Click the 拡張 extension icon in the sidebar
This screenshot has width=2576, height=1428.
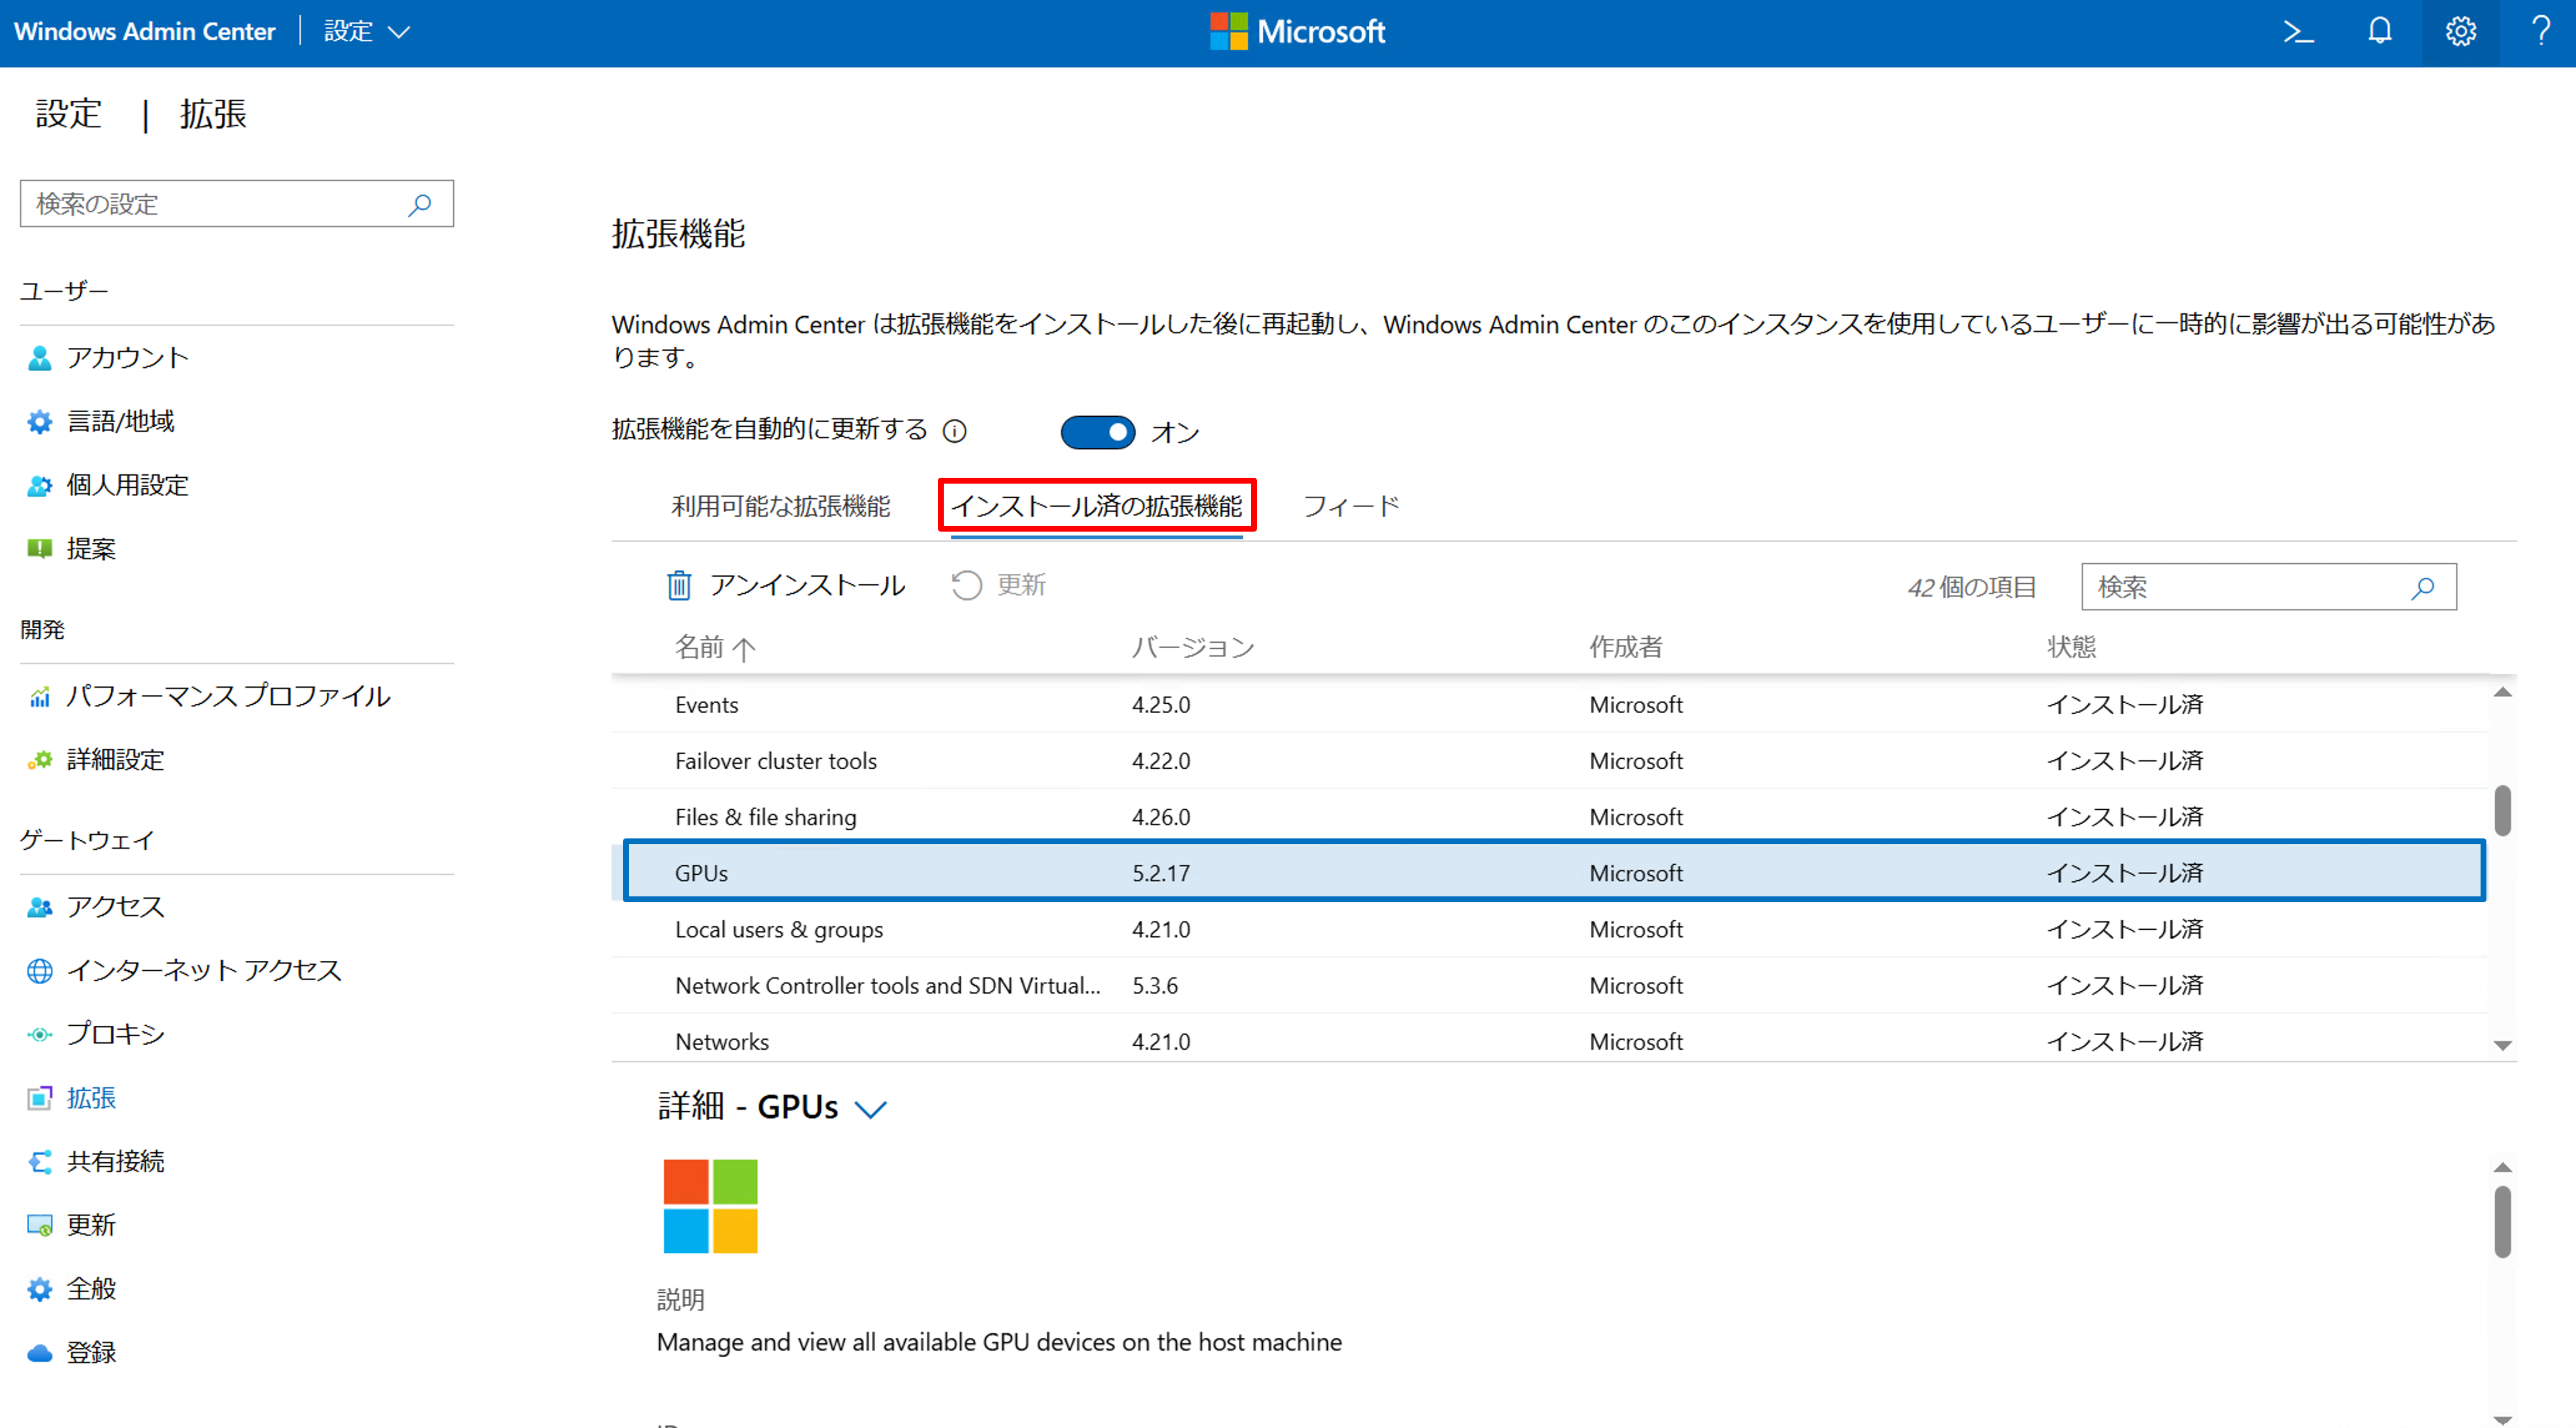pos(39,1098)
